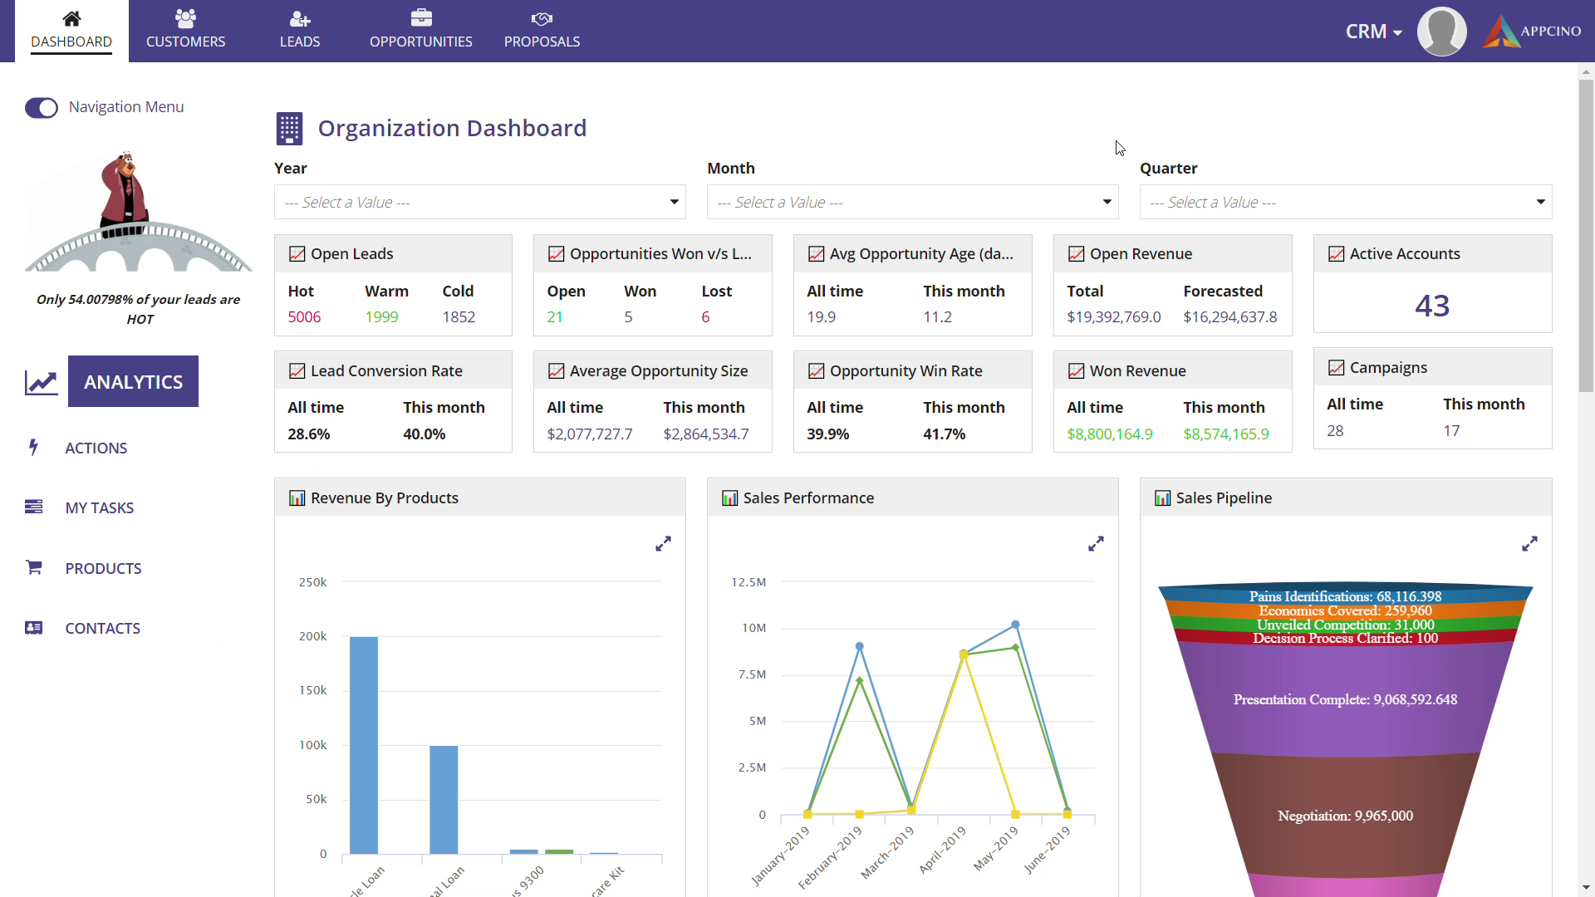Open the Year dropdown
The height and width of the screenshot is (897, 1595).
[x=479, y=203]
